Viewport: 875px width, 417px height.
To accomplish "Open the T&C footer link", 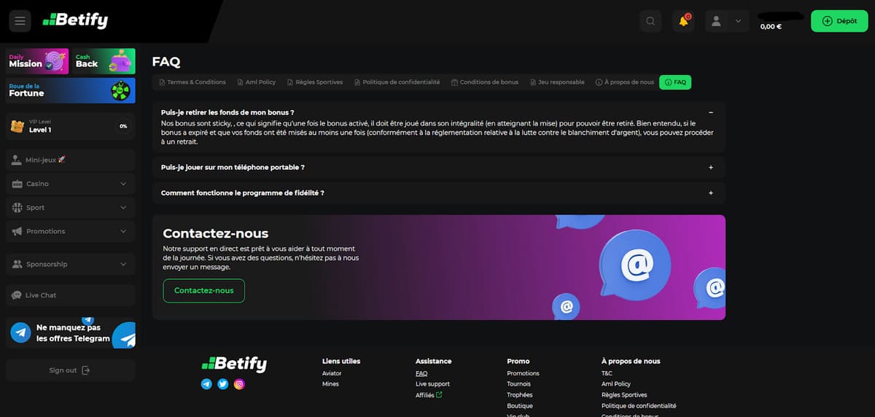I will pyautogui.click(x=607, y=373).
